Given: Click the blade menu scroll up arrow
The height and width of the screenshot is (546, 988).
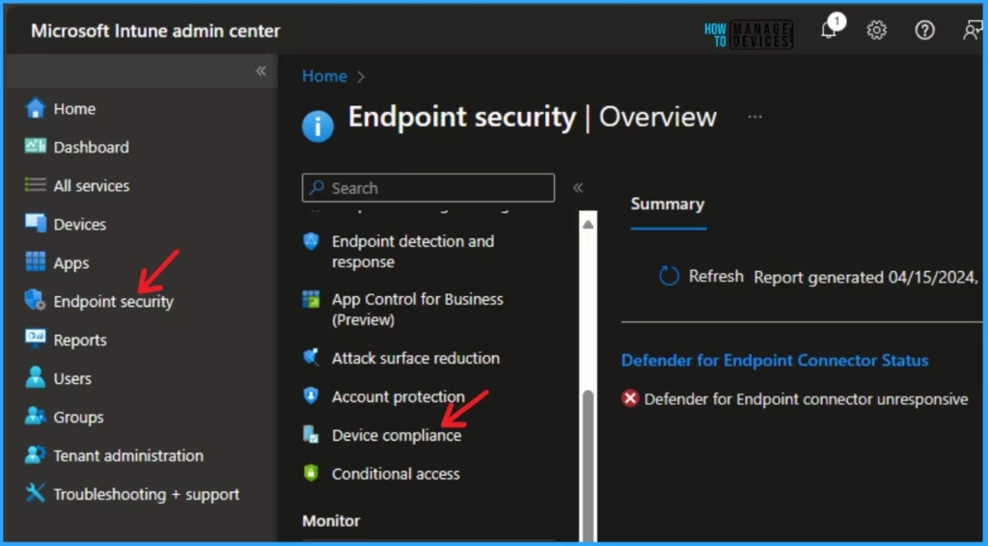Looking at the screenshot, I should 588,225.
